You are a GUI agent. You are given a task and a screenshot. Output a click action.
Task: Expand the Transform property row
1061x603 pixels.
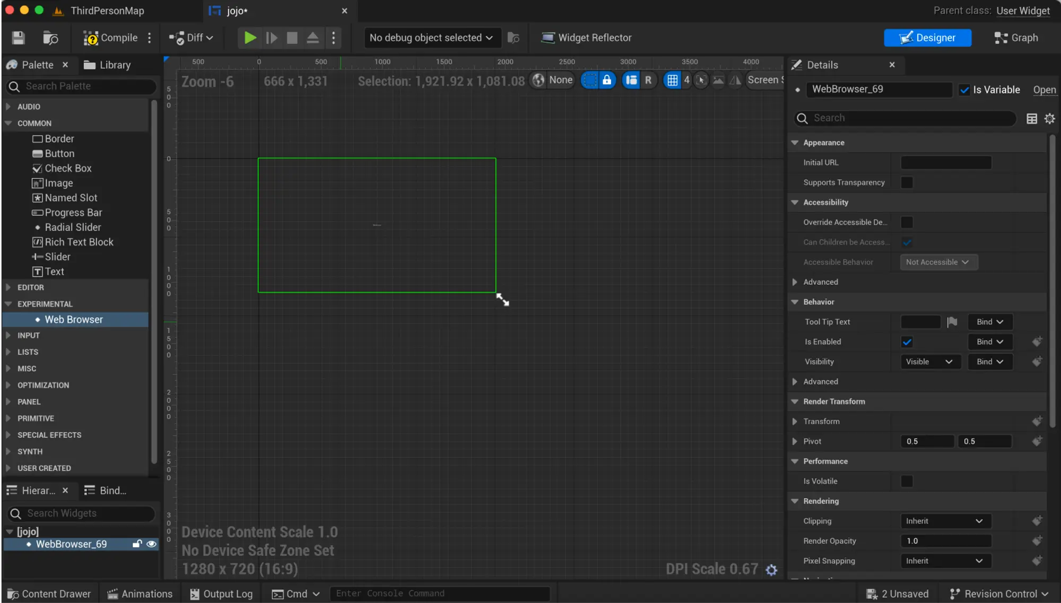click(795, 422)
